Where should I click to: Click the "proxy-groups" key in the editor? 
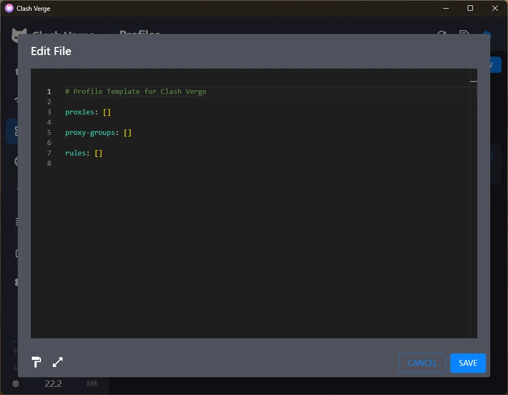90,133
